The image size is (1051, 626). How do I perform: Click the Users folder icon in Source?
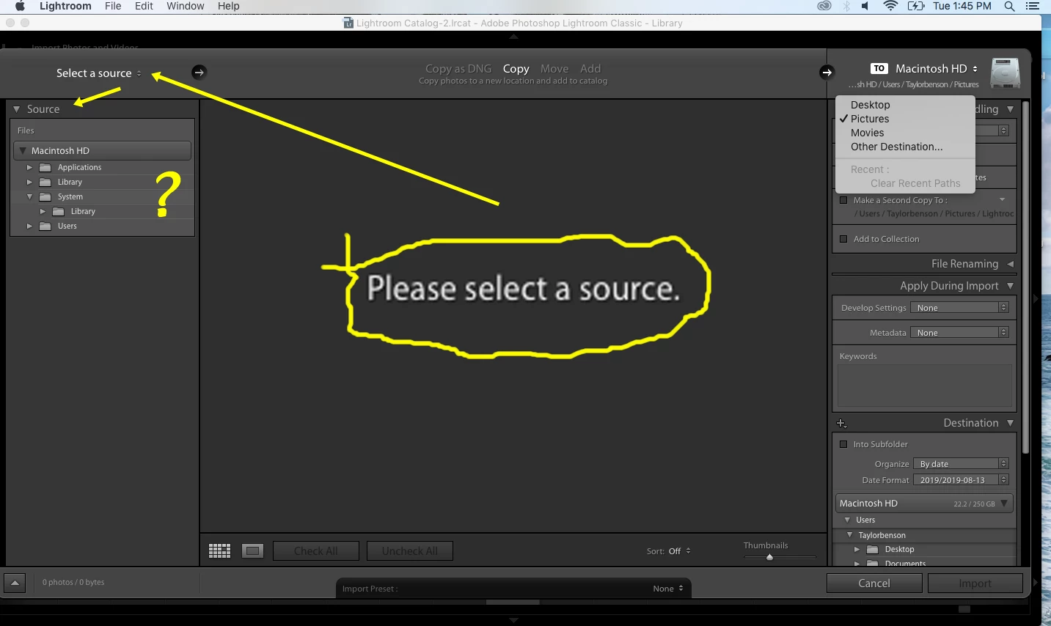click(x=45, y=226)
